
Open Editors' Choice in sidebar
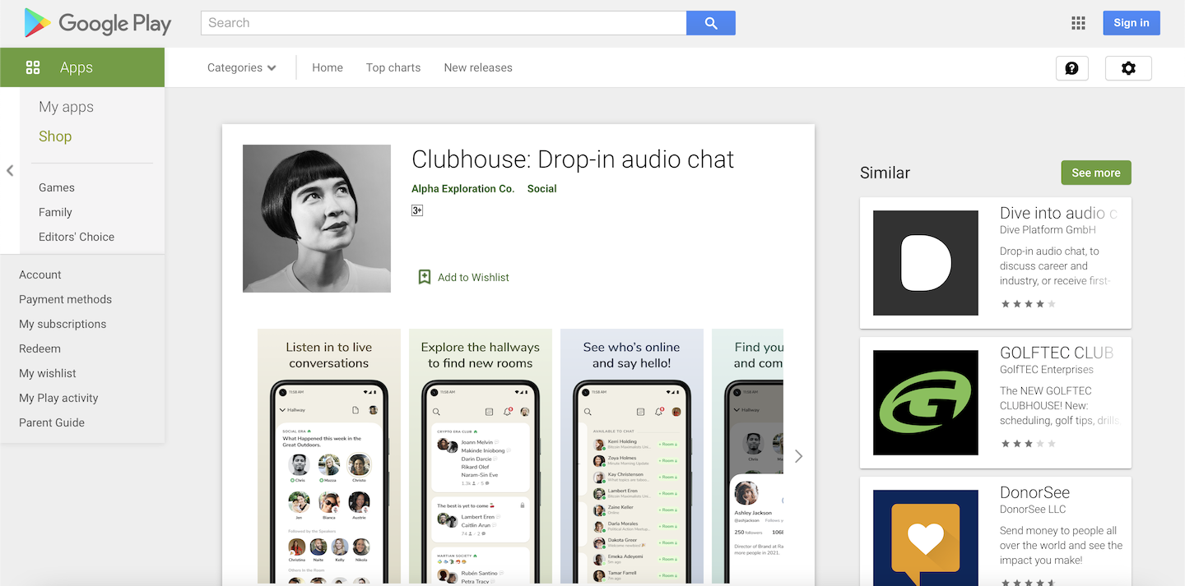pyautogui.click(x=77, y=237)
